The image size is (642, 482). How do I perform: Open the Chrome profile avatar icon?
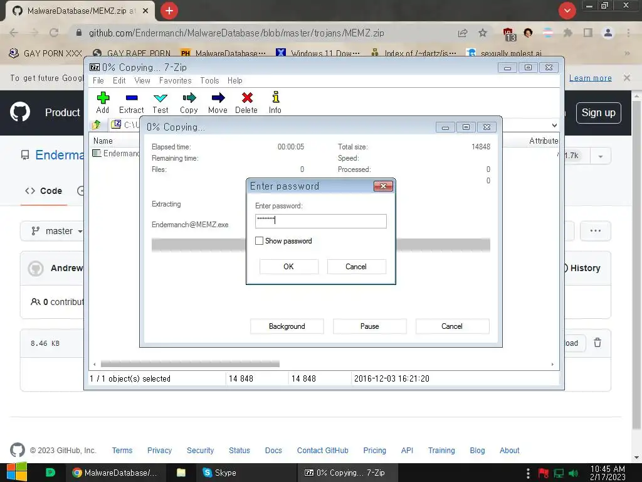click(608, 33)
